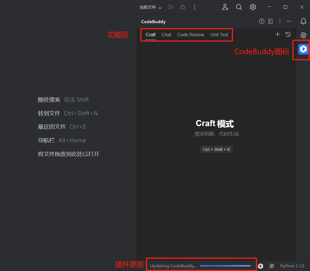
Task: Open CodeBuddy panel options menu
Action: pyautogui.click(x=280, y=21)
